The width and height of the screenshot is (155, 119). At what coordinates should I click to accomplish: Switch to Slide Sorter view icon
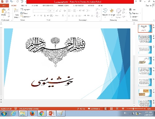pos(111,108)
